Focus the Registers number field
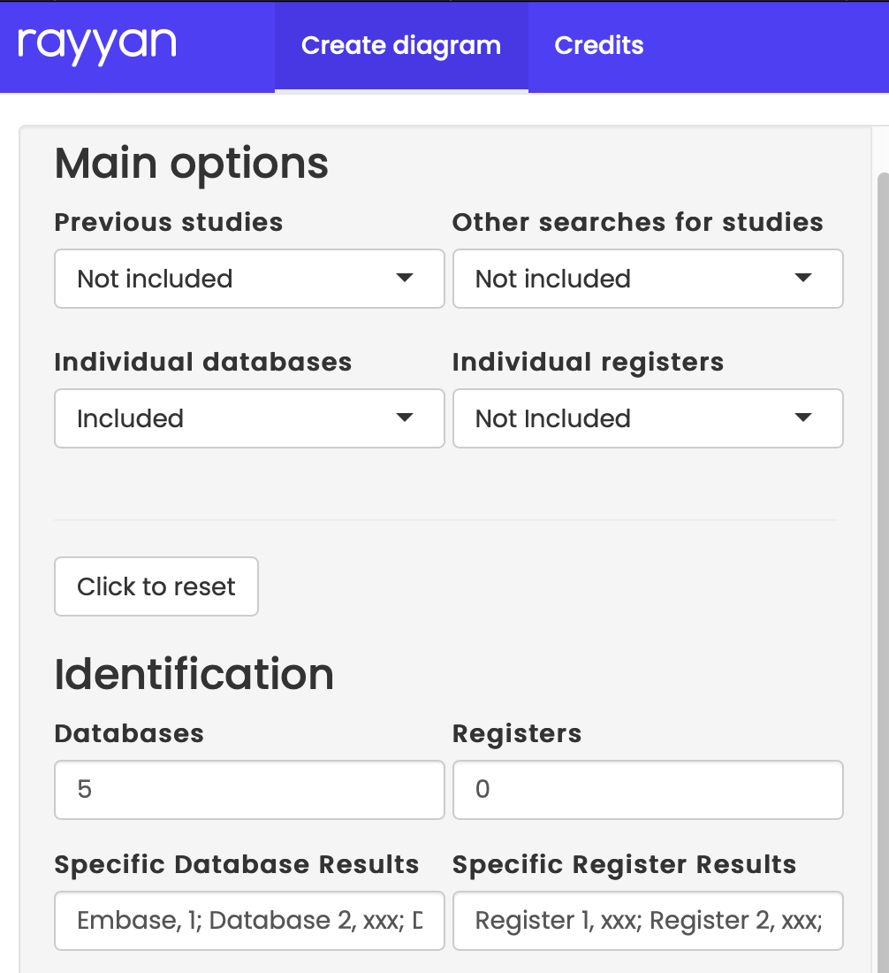 tap(648, 789)
